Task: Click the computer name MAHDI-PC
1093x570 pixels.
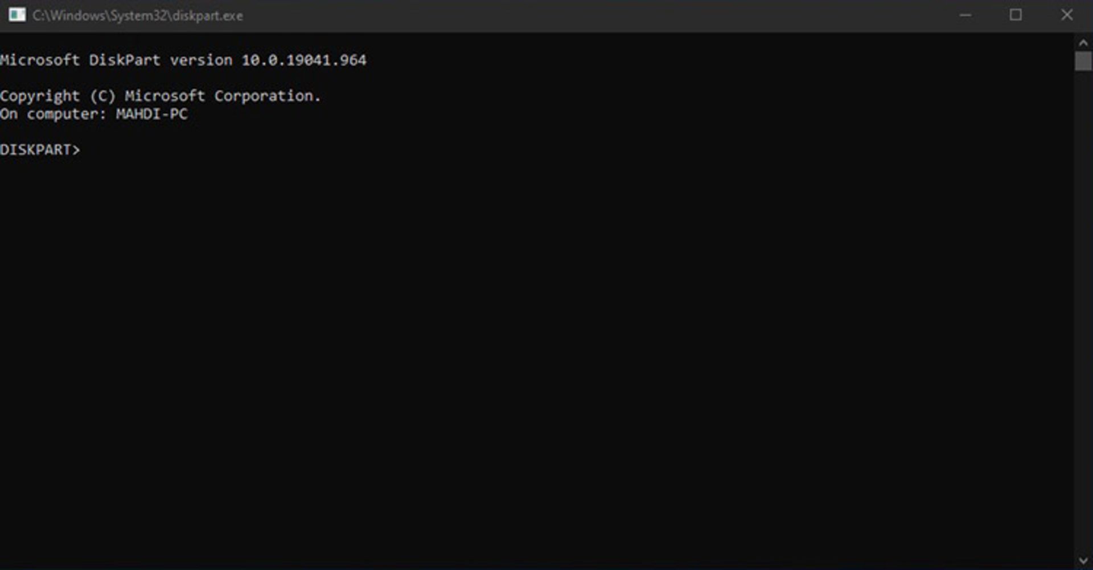Action: [151, 114]
